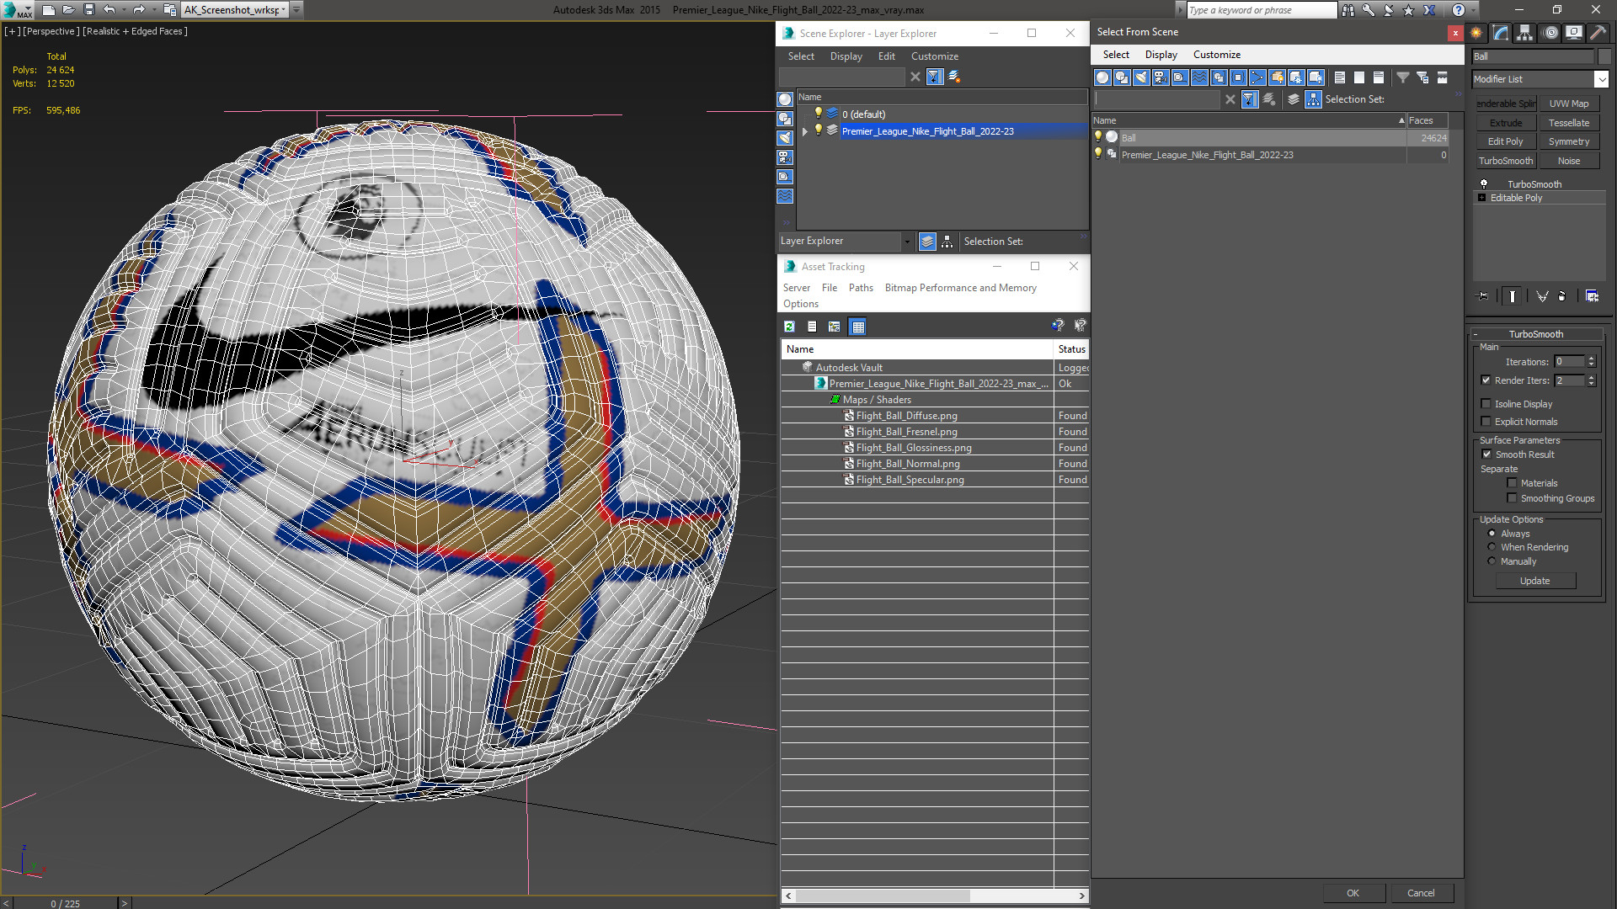Toggle TurboSmooth modifier lightbulb in stack
1617x909 pixels.
pos(1484,183)
